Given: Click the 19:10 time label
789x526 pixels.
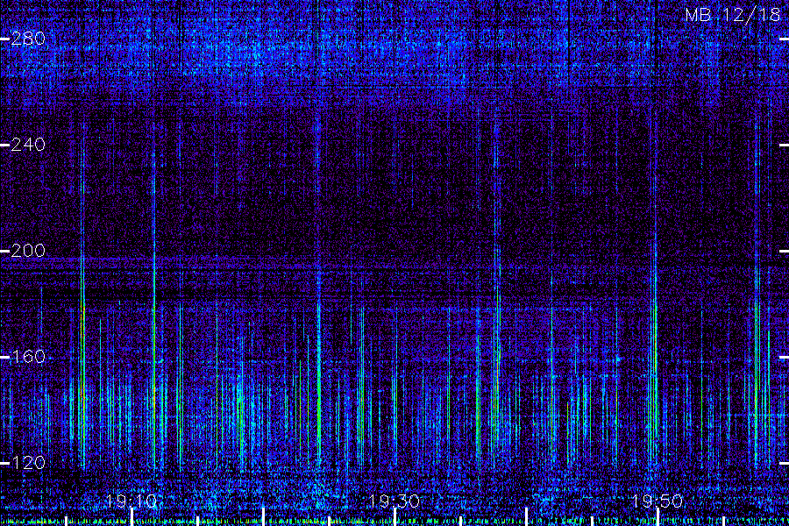Looking at the screenshot, I should pos(131,501).
